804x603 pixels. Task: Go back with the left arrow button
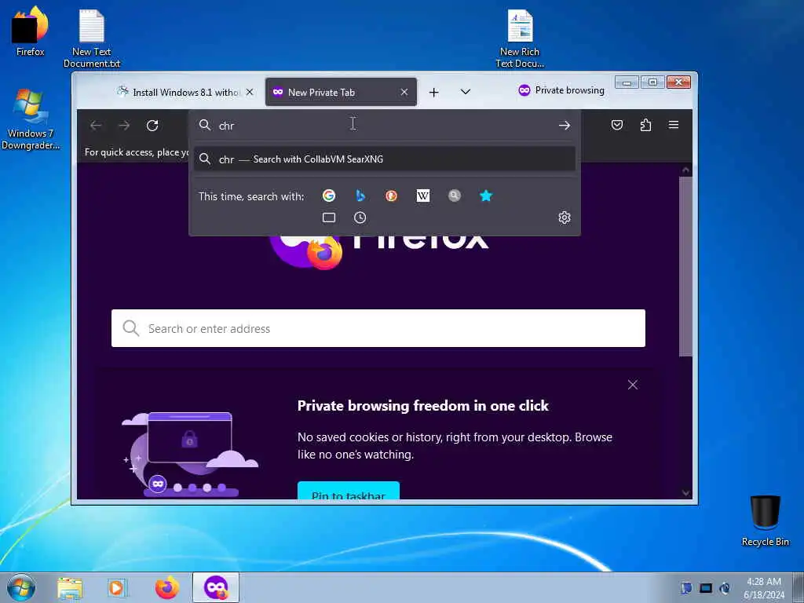coord(96,126)
